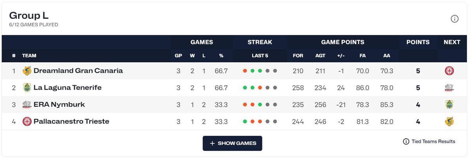Click the LAST 5 streak header
Screen dimensions: 470x159
click(260, 56)
